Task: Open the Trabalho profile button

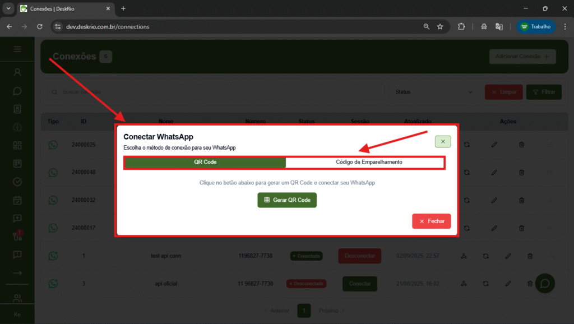Action: point(536,26)
